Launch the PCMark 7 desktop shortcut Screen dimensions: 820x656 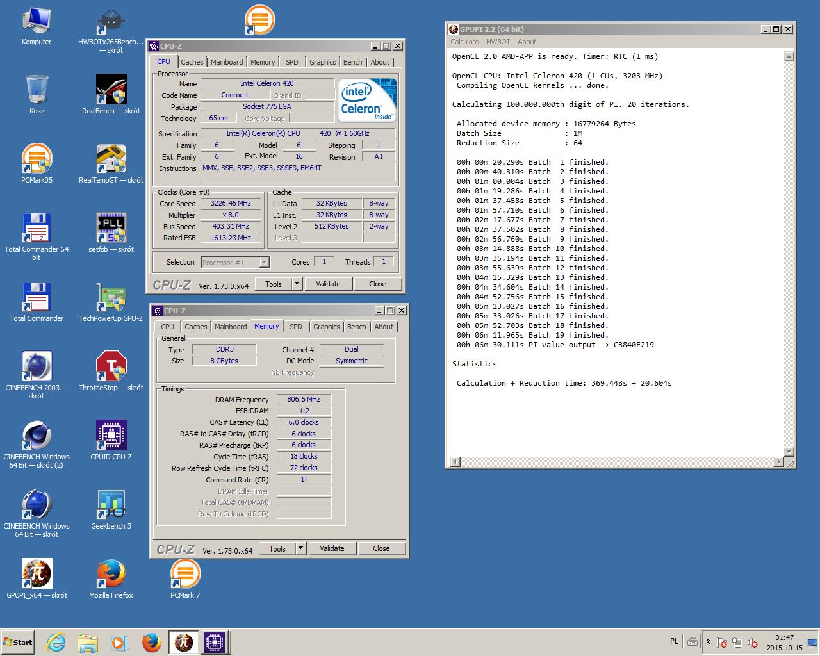[x=185, y=578]
